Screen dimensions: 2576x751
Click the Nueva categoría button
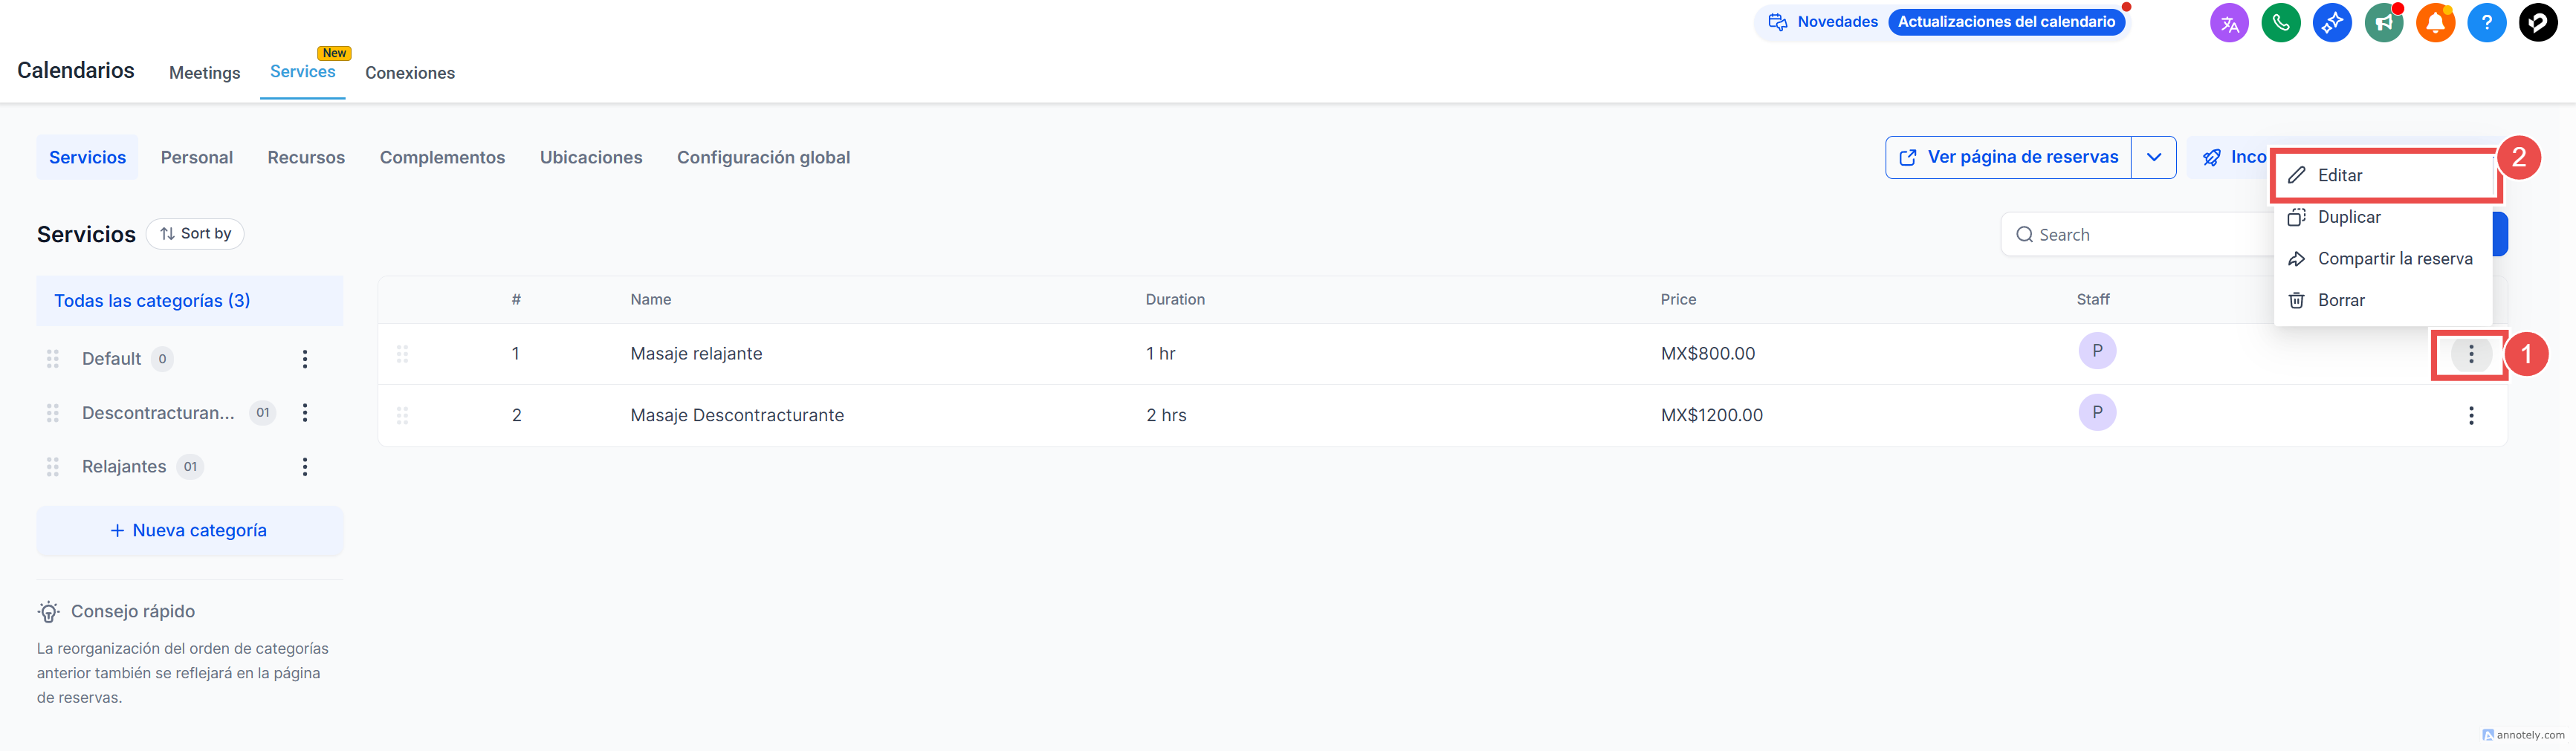click(189, 531)
